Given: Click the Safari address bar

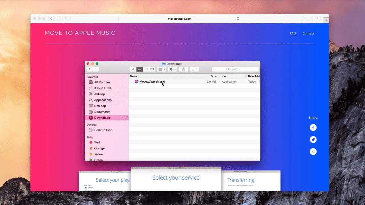Looking at the screenshot, I should (180, 19).
